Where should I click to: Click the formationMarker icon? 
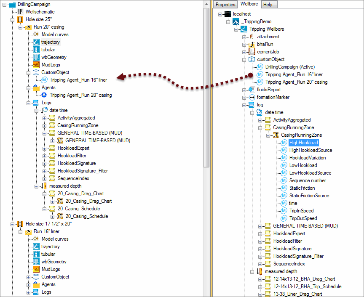(252, 97)
